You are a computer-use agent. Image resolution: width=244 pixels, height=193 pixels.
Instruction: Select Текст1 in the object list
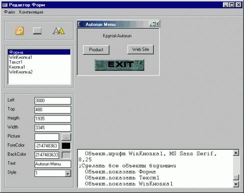pos(39,62)
